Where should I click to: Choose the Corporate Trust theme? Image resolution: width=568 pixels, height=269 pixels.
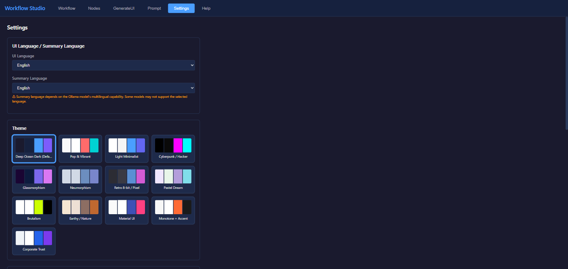[34, 241]
